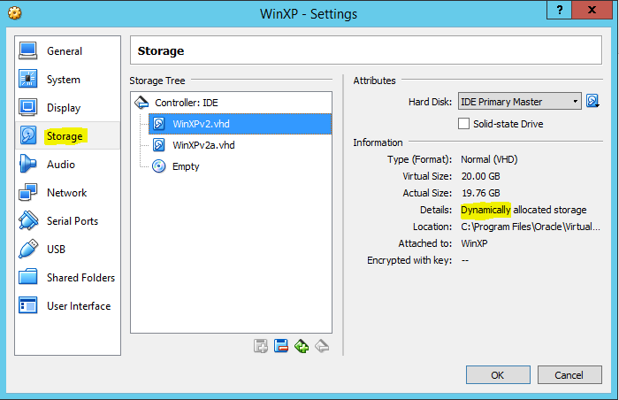Viewport: 619px width, 400px height.
Task: Click the optical disc icon beside Empty
Action: [158, 166]
